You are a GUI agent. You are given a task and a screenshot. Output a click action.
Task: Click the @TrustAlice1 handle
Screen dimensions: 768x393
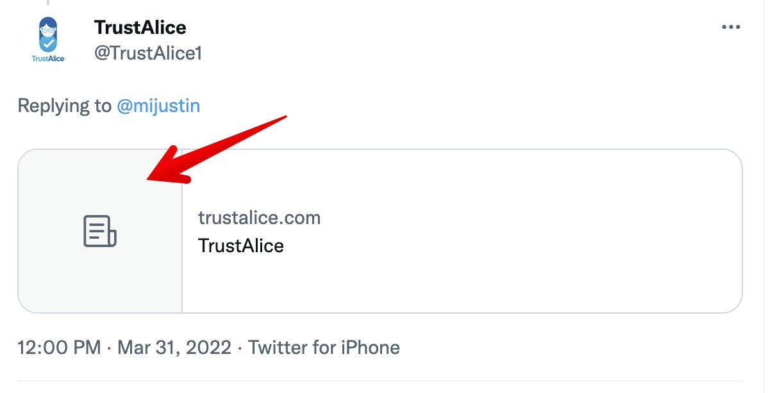(x=148, y=53)
